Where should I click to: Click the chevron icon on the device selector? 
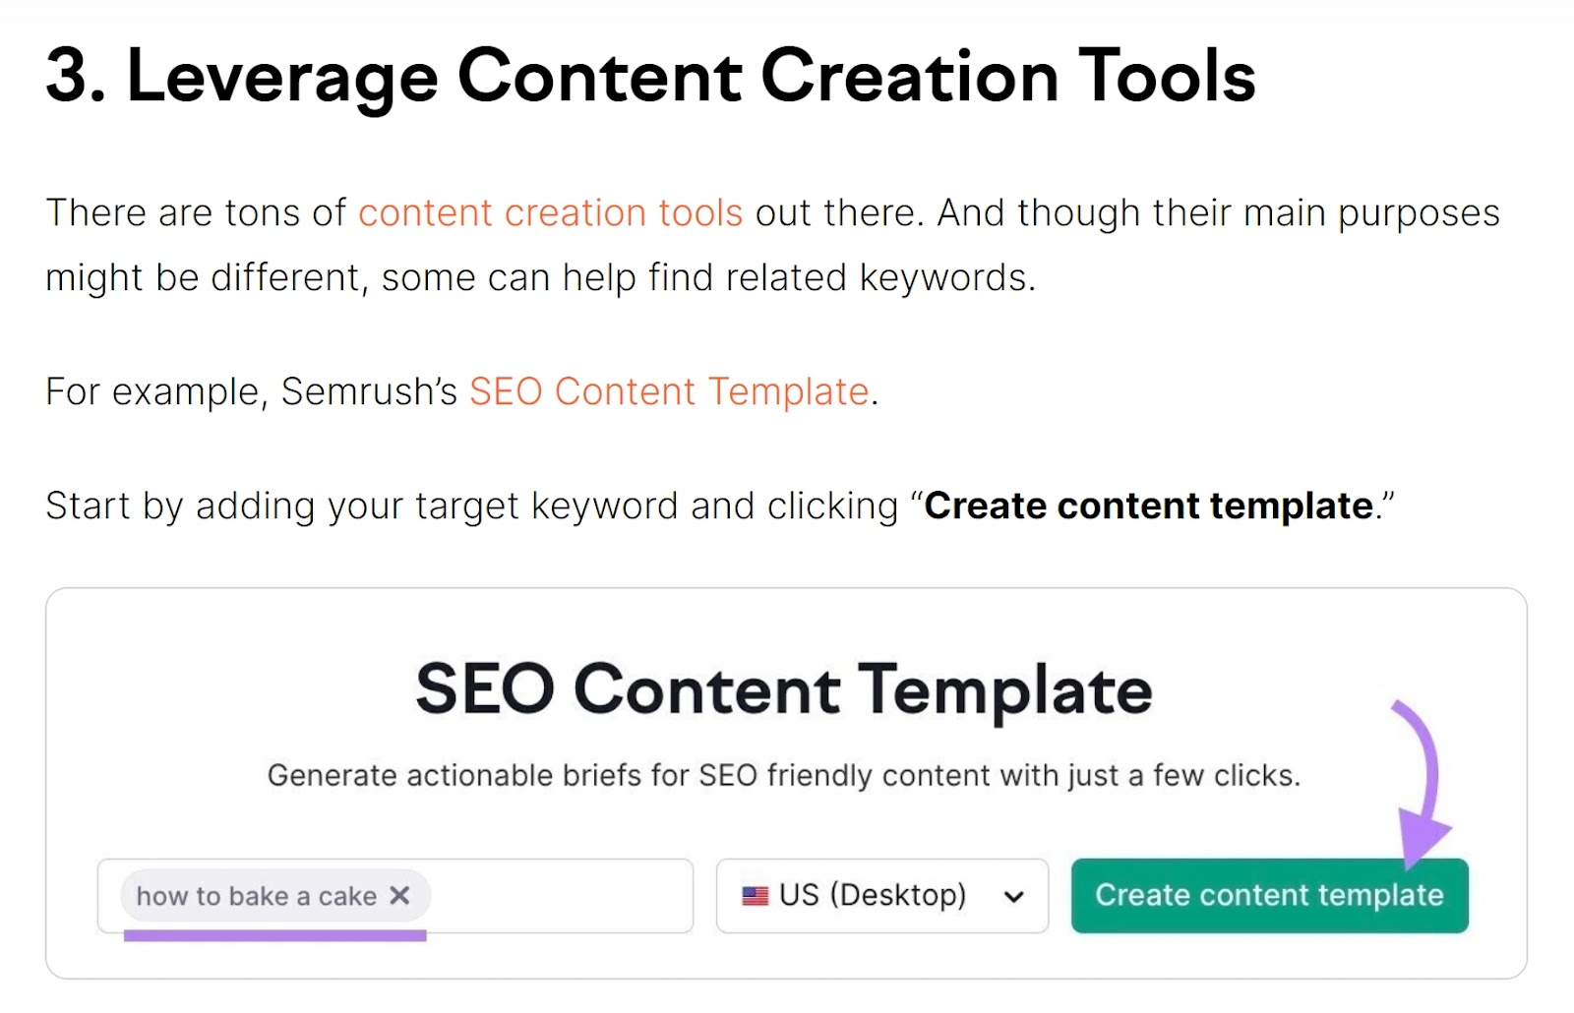[x=1015, y=896]
